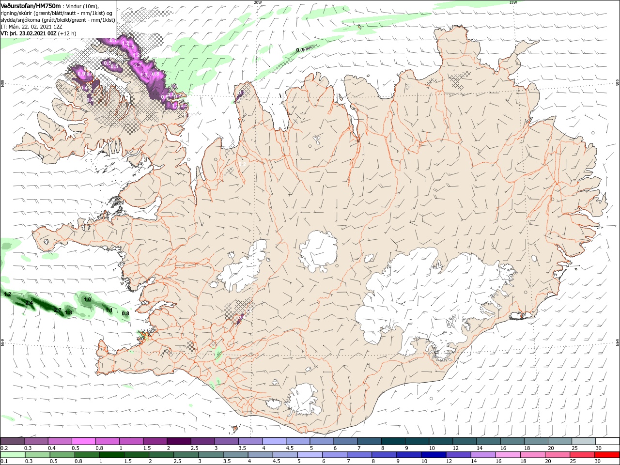Select the crimson rain swatch labeled 25
The width and height of the screenshot is (620, 465).
tap(582, 455)
